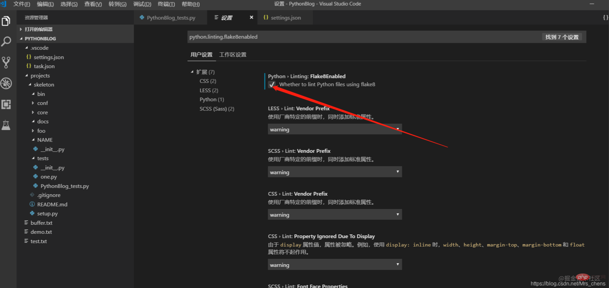Screen dimensions: 609x288
Task: Open the 终端(T) menu
Action: click(166, 4)
